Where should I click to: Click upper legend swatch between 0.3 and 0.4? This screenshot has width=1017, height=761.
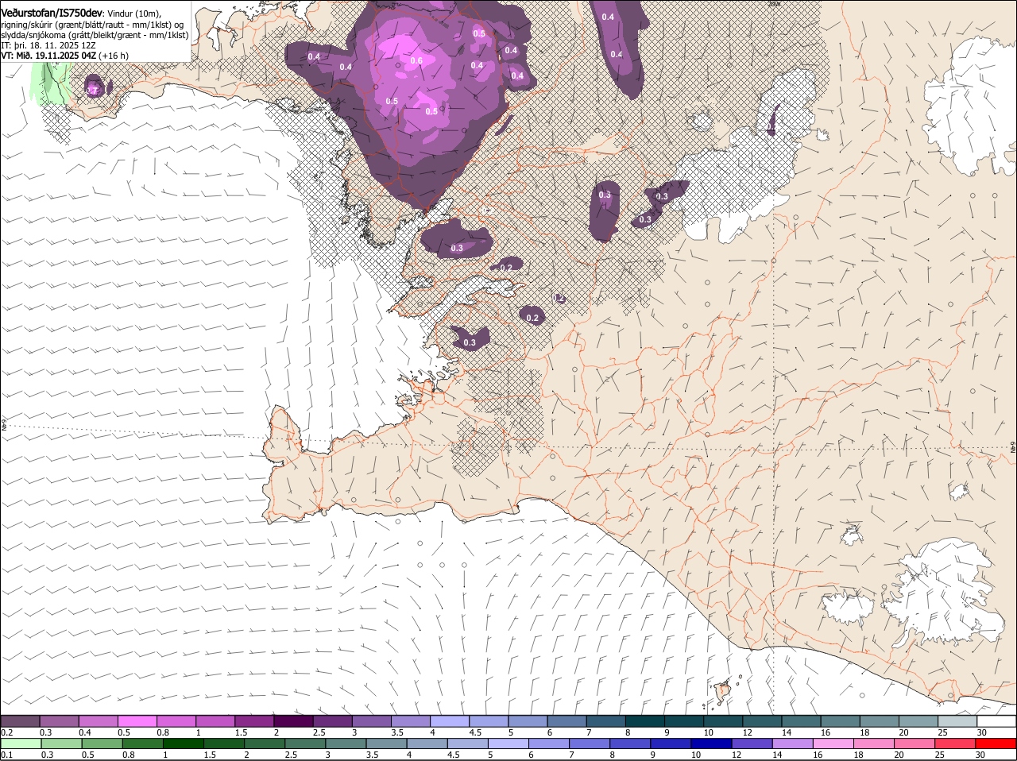point(60,721)
